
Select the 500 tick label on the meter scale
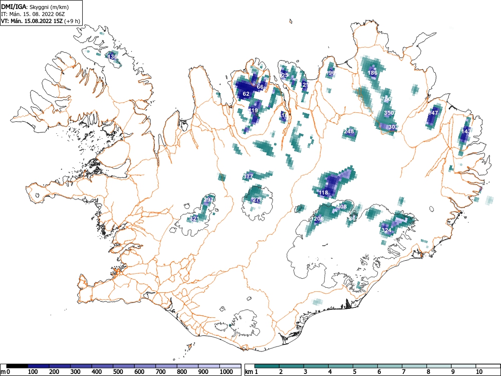tap(118, 372)
